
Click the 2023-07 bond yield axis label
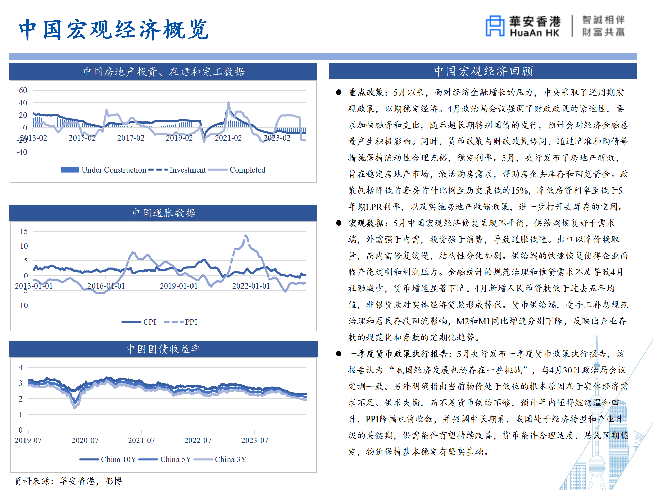click(x=254, y=440)
